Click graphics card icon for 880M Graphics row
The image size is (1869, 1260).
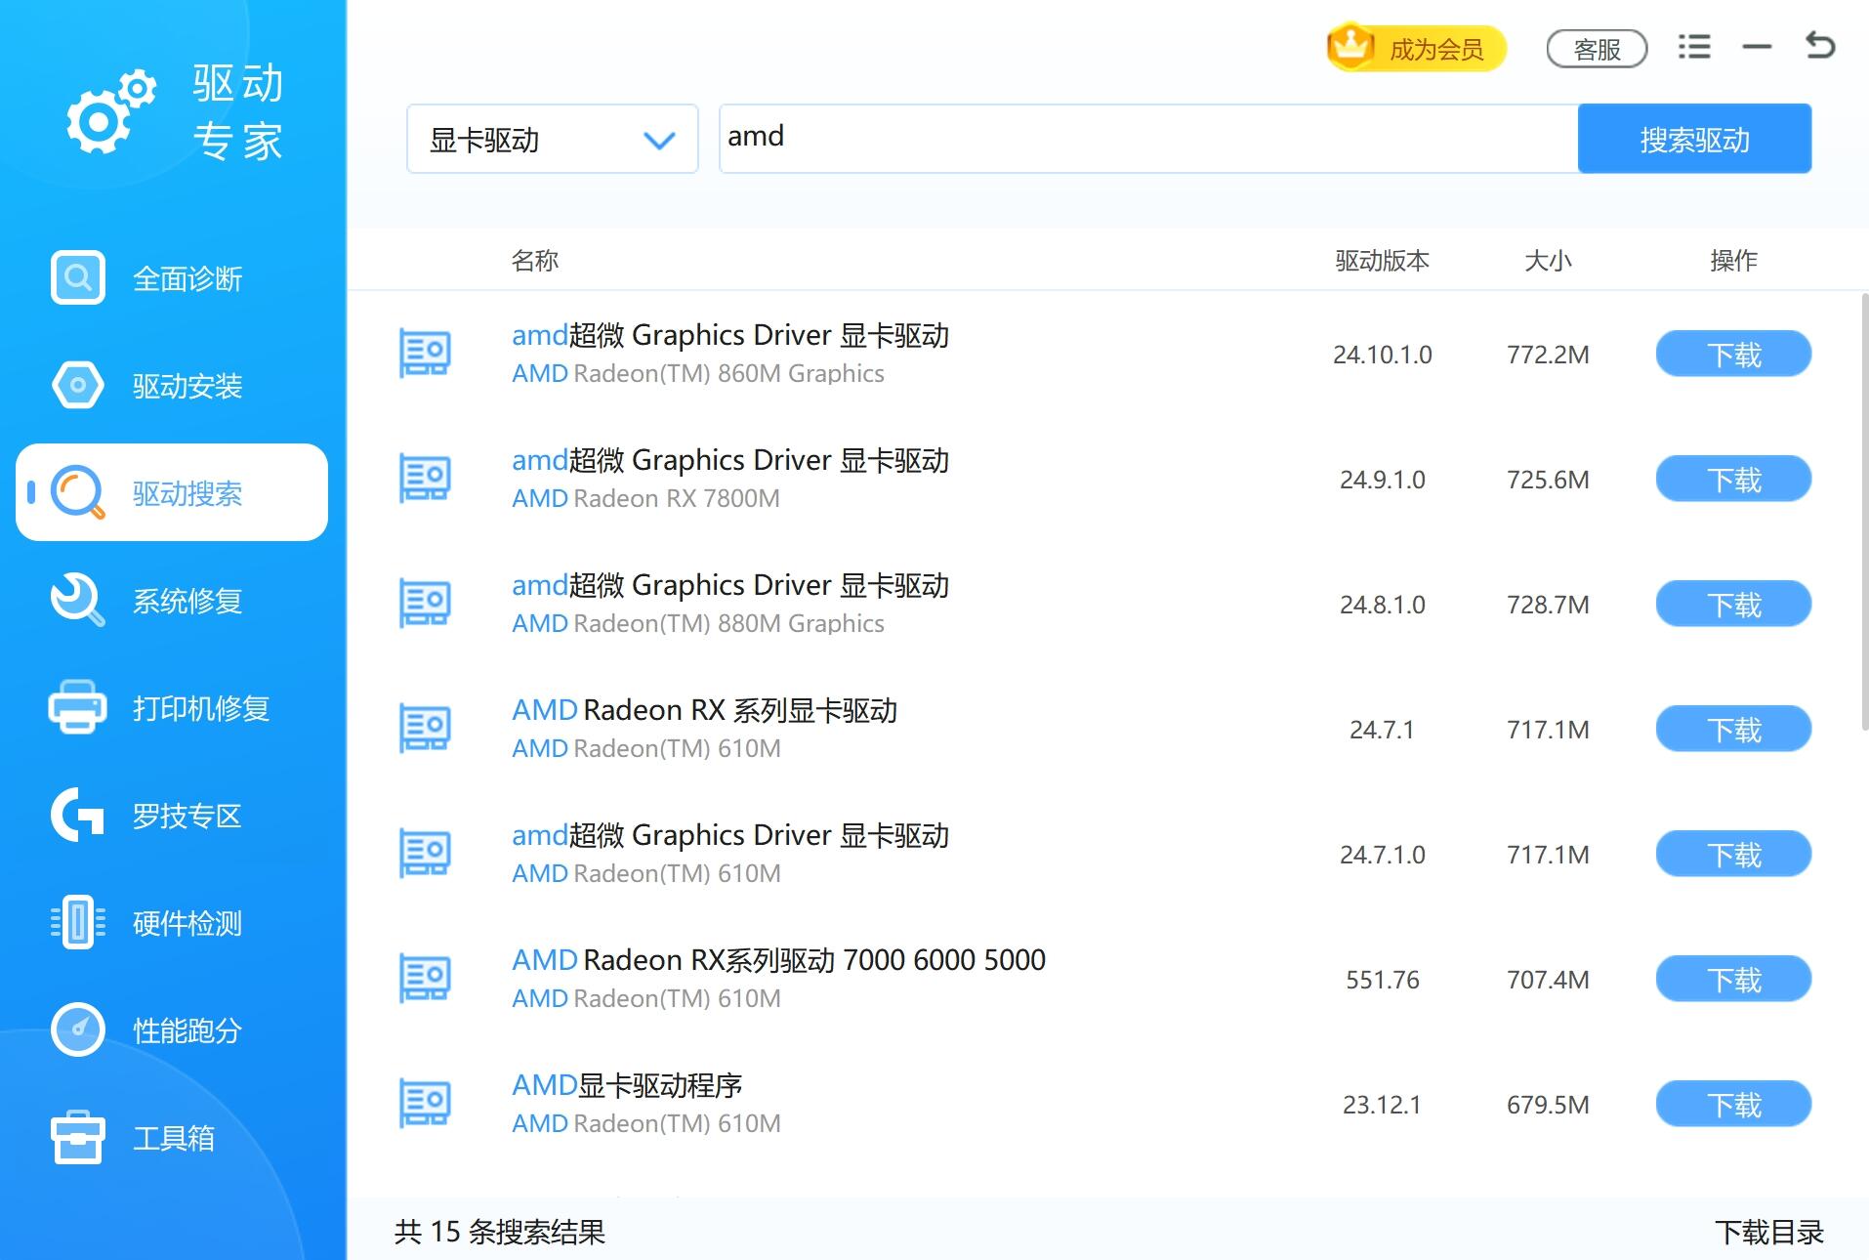[x=425, y=604]
